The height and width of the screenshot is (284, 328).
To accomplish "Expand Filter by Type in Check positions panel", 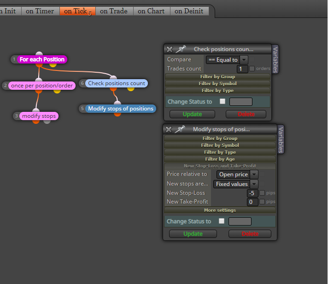I will (217, 90).
